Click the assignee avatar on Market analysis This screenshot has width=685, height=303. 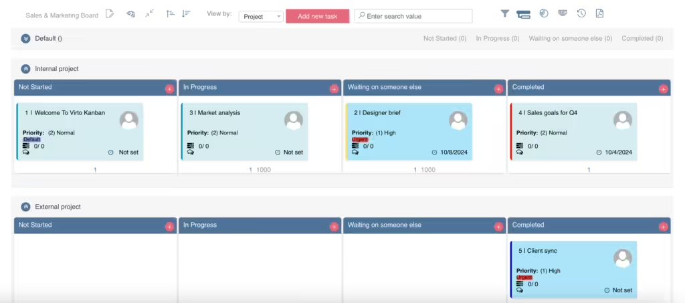[x=294, y=120]
